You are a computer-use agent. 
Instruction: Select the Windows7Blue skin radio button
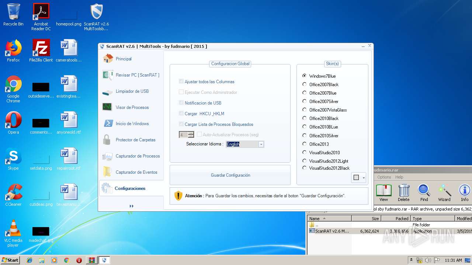point(304,76)
